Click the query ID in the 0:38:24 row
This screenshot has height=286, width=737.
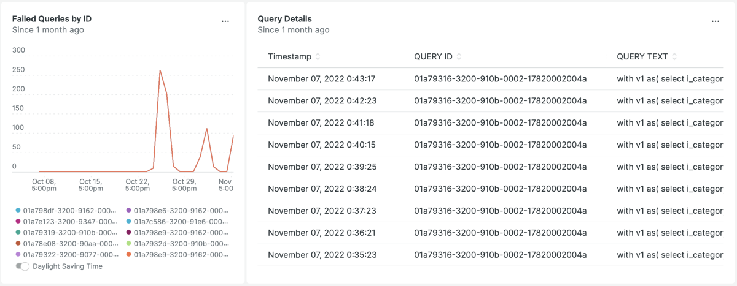(501, 189)
